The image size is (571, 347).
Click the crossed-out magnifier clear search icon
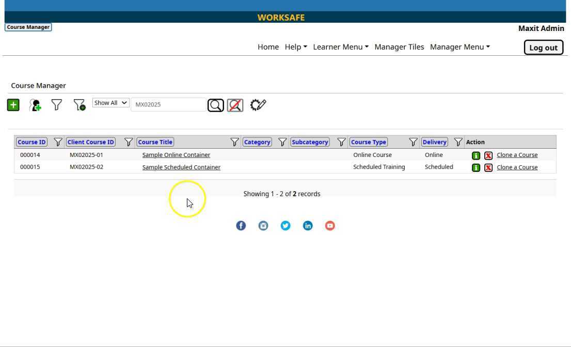coord(235,105)
